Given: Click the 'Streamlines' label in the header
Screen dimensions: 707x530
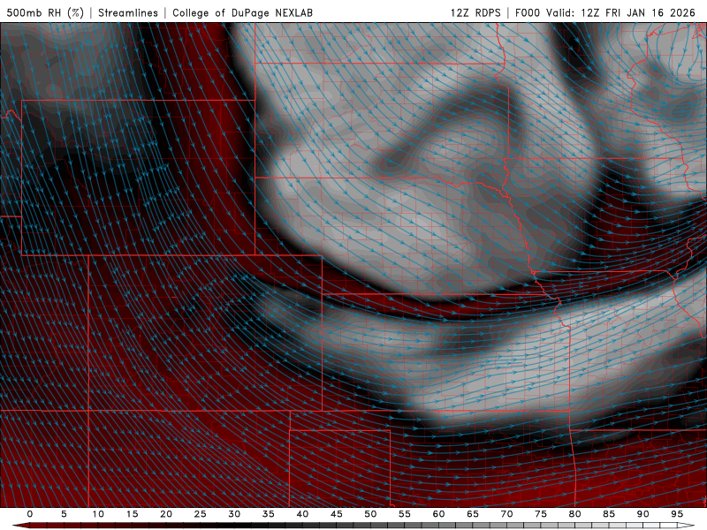Looking at the screenshot, I should [x=128, y=12].
